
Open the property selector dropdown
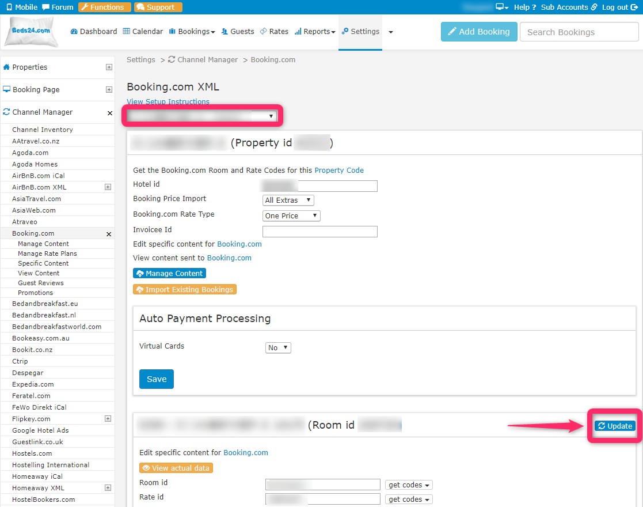[x=201, y=116]
